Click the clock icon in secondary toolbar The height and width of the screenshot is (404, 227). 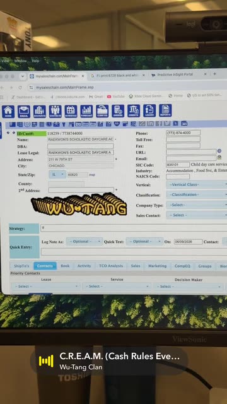click(x=49, y=124)
